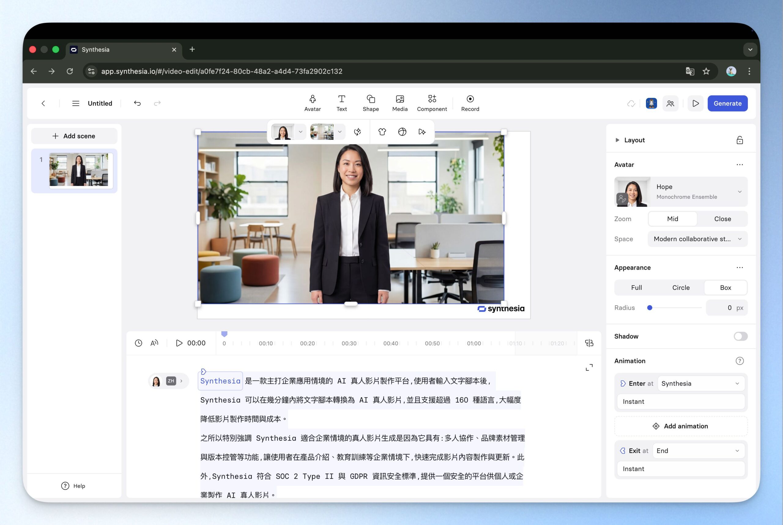Click the Component tool icon
The width and height of the screenshot is (783, 525).
point(432,99)
